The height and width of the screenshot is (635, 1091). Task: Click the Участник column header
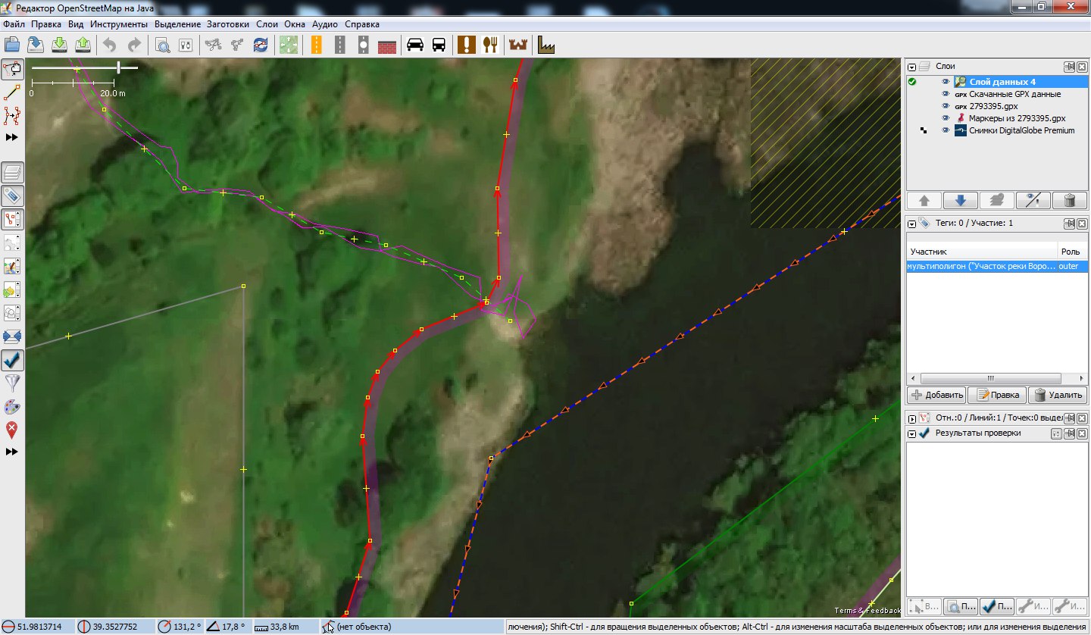(x=982, y=252)
